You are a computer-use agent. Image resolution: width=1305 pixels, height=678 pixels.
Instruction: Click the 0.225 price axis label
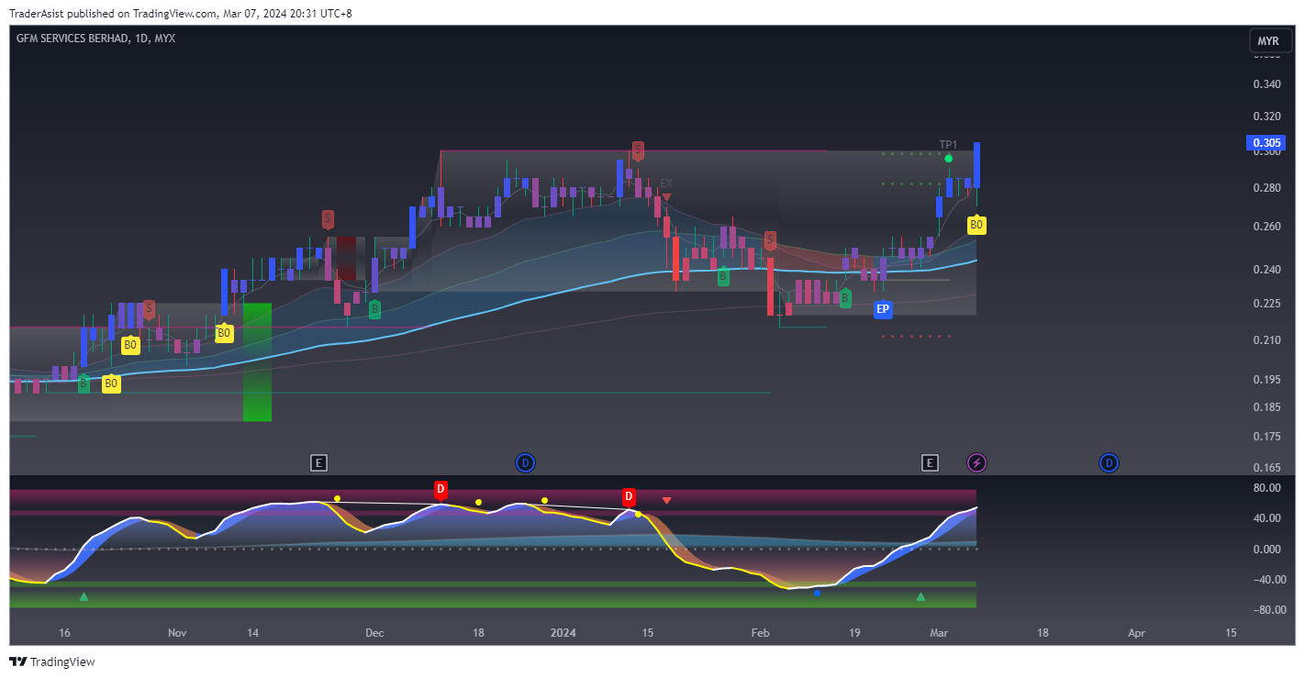tap(1266, 304)
